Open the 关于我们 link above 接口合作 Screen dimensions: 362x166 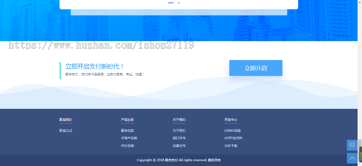pos(179,131)
